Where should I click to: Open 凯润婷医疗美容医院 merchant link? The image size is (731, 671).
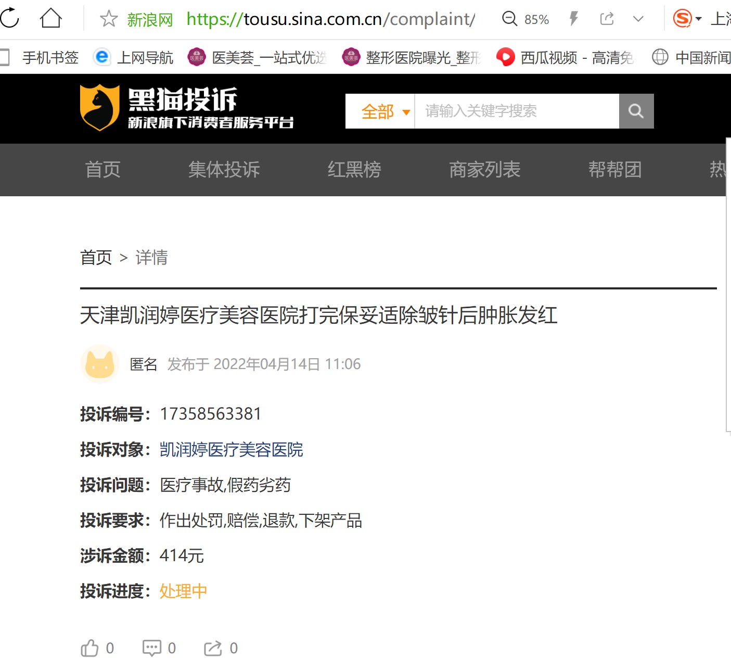pyautogui.click(x=231, y=449)
